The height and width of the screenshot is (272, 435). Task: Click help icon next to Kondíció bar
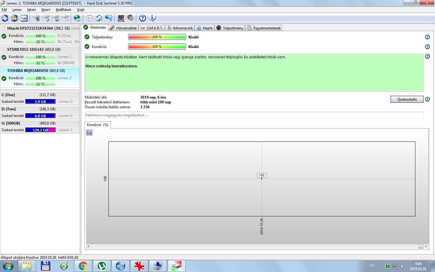tap(427, 47)
